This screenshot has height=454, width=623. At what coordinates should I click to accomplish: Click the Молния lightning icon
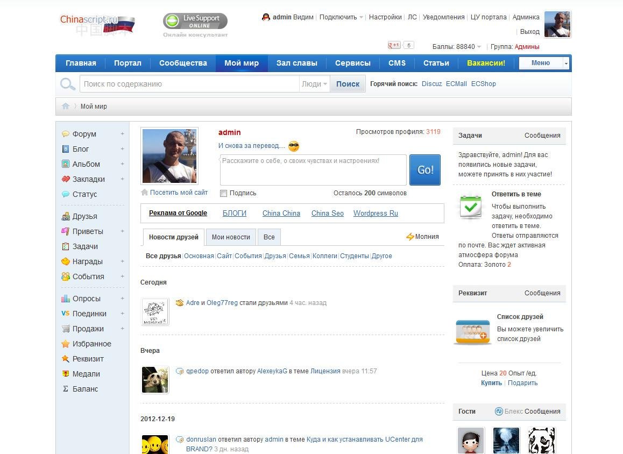click(x=410, y=237)
